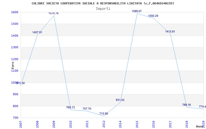206x129 pixels.
Task: Click the 'Anno' x-axis label
Action: pos(200,126)
